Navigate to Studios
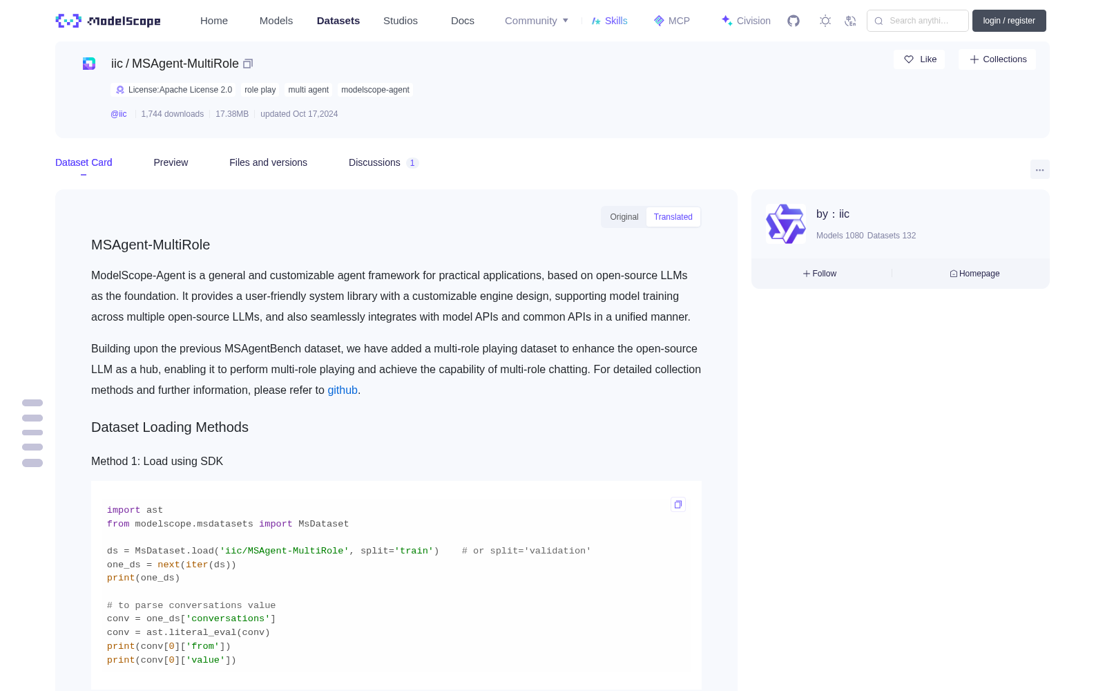 click(401, 21)
